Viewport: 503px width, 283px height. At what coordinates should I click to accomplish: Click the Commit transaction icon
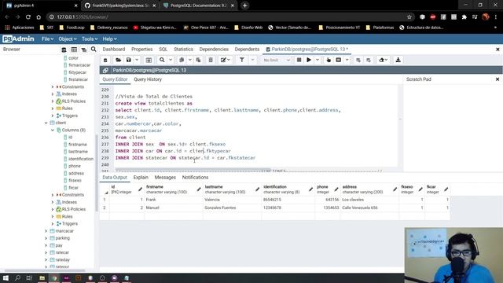point(358,60)
